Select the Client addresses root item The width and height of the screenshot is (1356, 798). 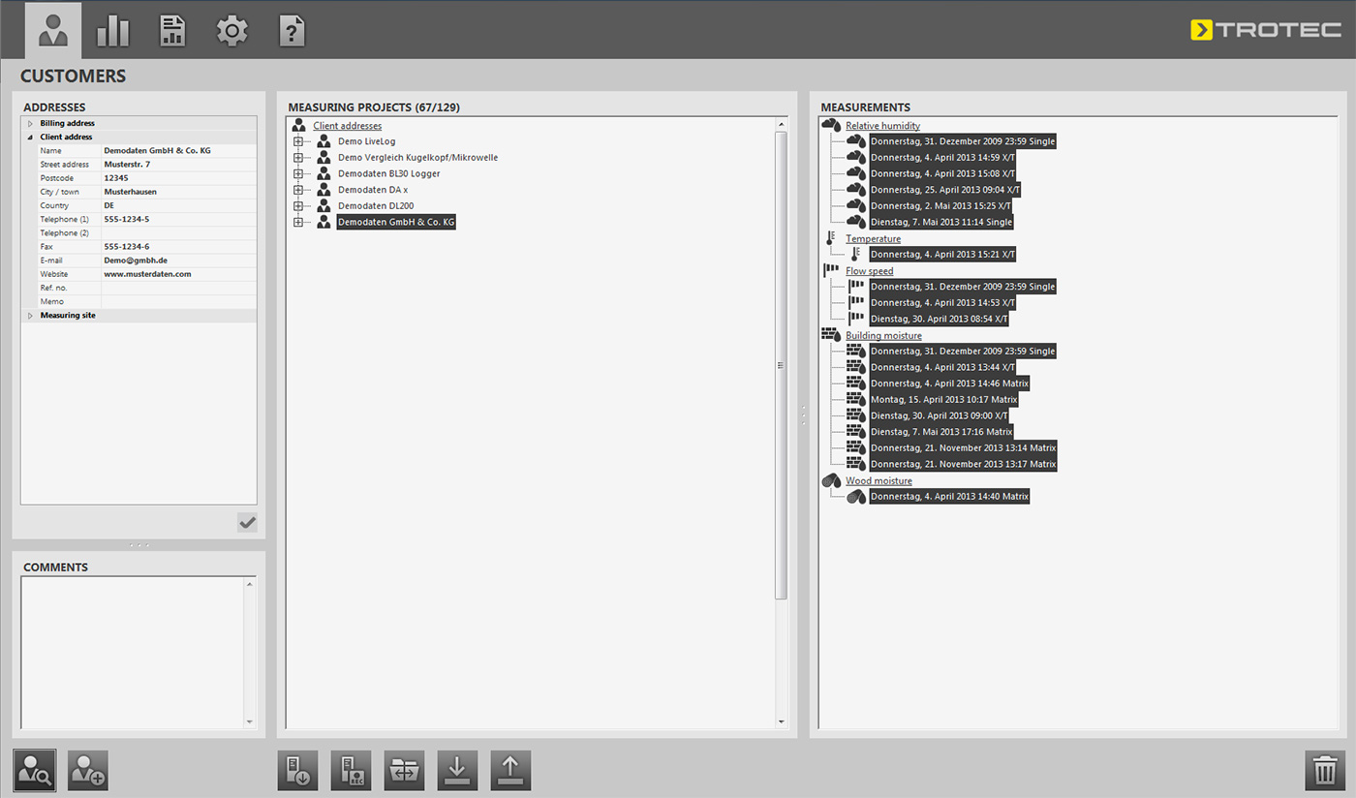point(347,126)
